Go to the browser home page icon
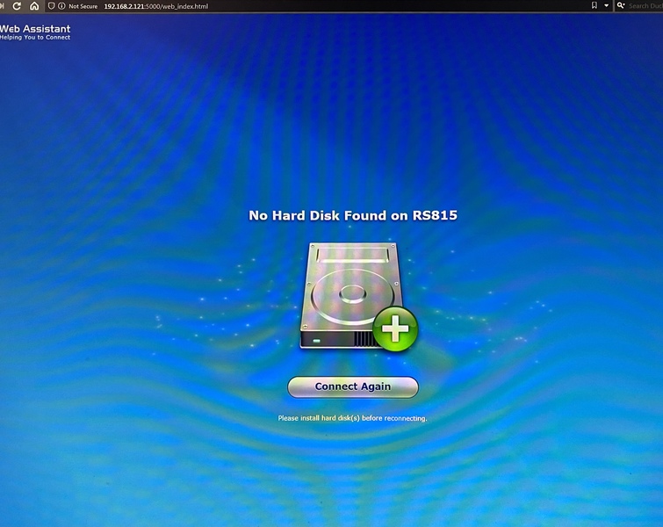663x527 pixels. pos(34,6)
